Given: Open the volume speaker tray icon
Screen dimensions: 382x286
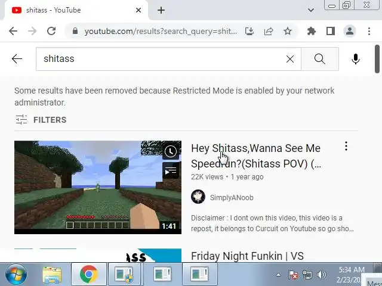Looking at the screenshot, I should pos(321,275).
